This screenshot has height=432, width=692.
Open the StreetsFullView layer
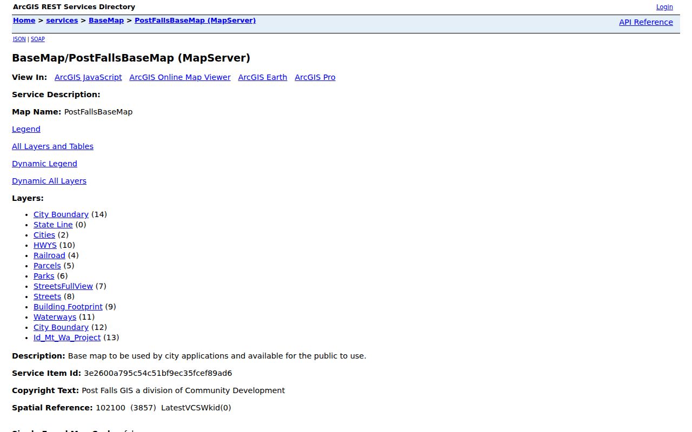pos(63,286)
